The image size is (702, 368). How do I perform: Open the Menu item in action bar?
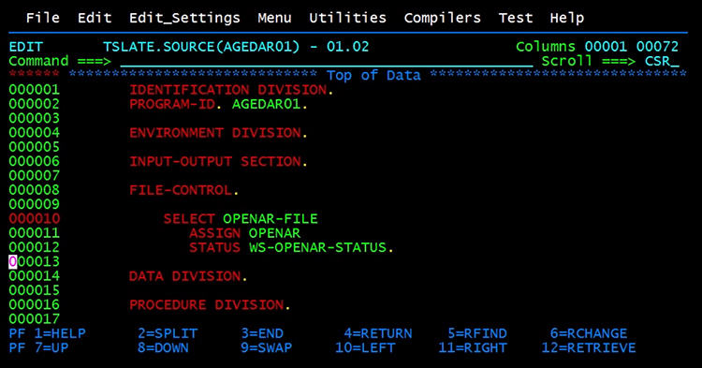click(x=274, y=18)
